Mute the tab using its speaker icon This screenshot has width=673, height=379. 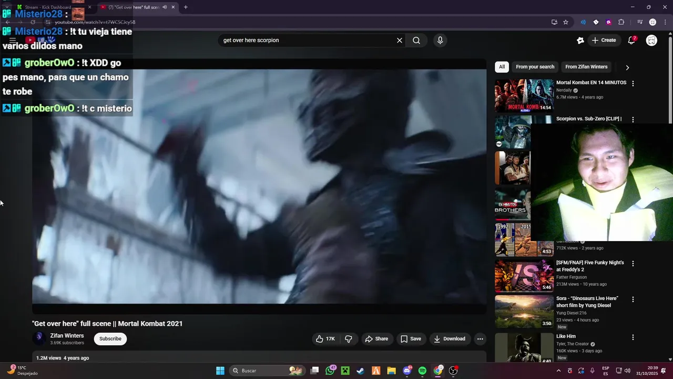pos(165,7)
